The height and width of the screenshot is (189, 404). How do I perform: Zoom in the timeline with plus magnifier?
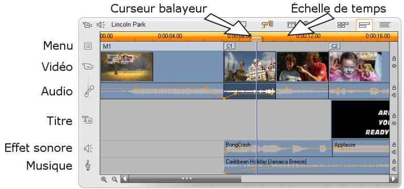(x=104, y=180)
